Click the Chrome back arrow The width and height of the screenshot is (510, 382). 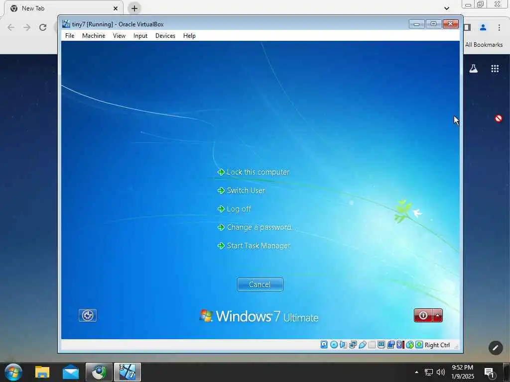click(x=11, y=27)
